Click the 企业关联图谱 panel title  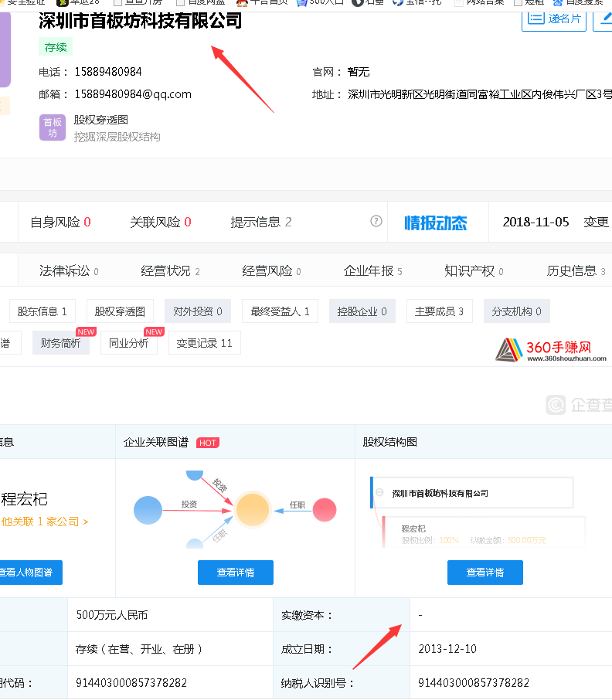coord(156,442)
